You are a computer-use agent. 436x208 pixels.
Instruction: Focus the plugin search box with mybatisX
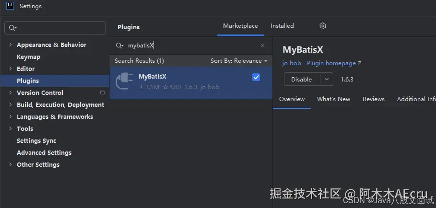click(192, 46)
